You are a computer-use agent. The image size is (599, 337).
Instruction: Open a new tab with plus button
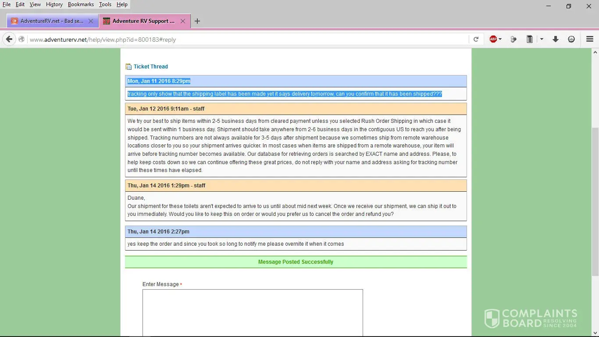(197, 21)
